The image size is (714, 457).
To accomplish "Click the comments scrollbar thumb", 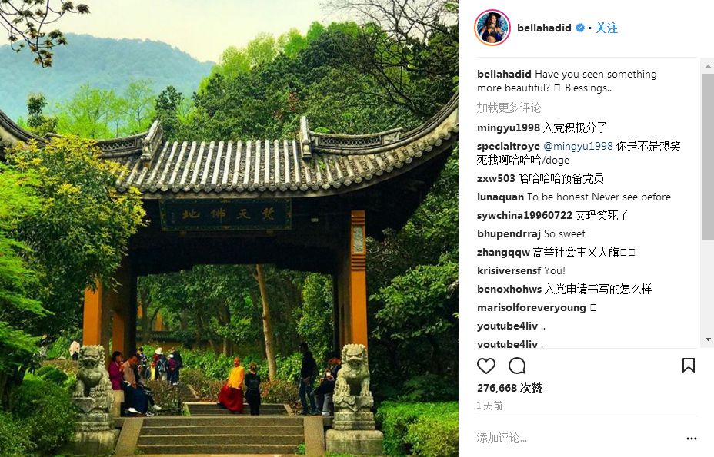I will pyautogui.click(x=708, y=157).
